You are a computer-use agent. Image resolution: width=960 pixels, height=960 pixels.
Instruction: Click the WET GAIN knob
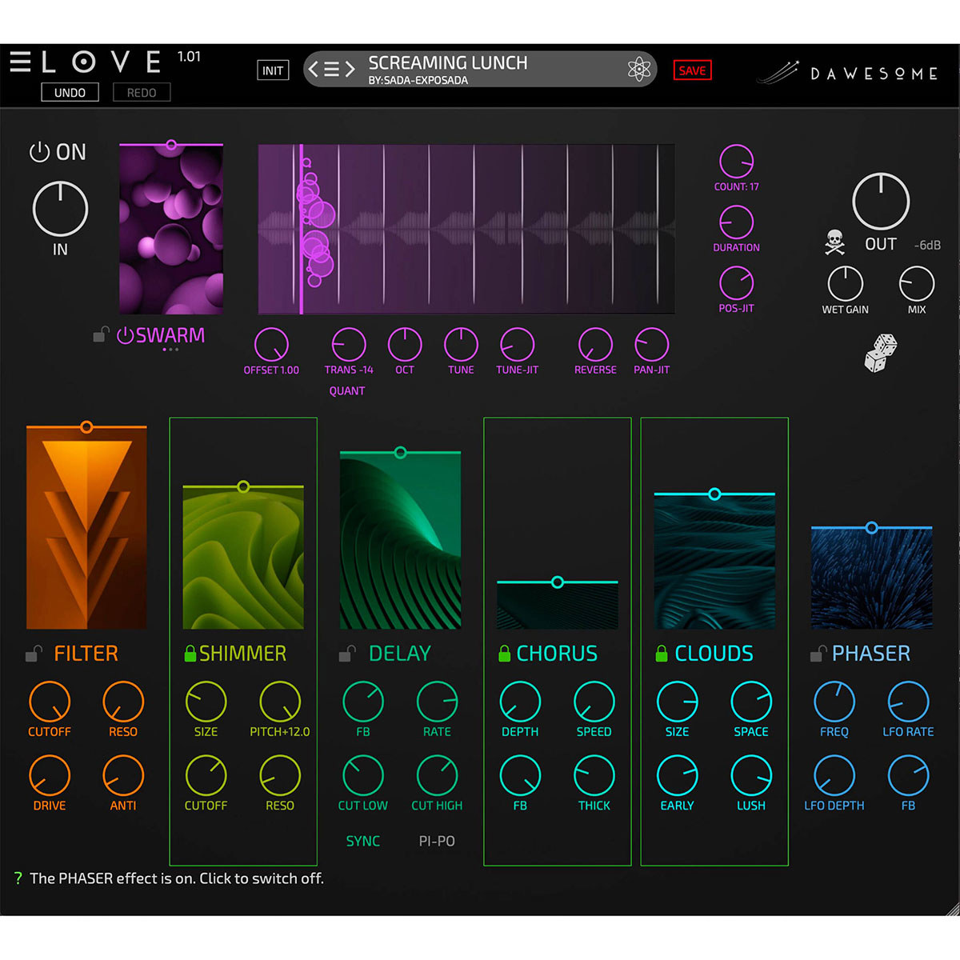coord(845,284)
